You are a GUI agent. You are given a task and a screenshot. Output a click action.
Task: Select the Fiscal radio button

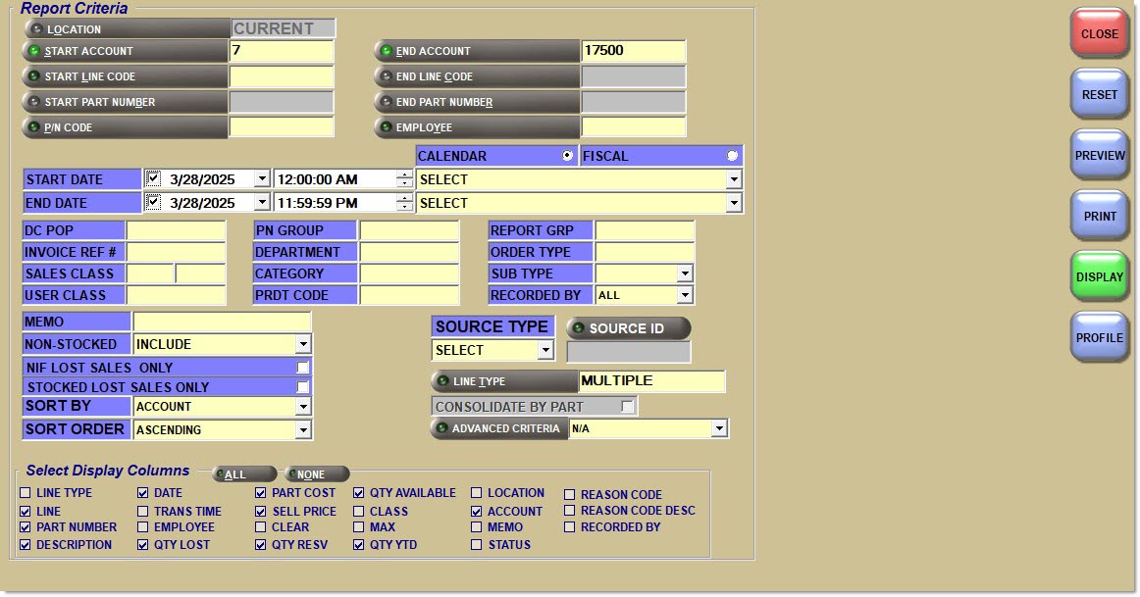(731, 156)
